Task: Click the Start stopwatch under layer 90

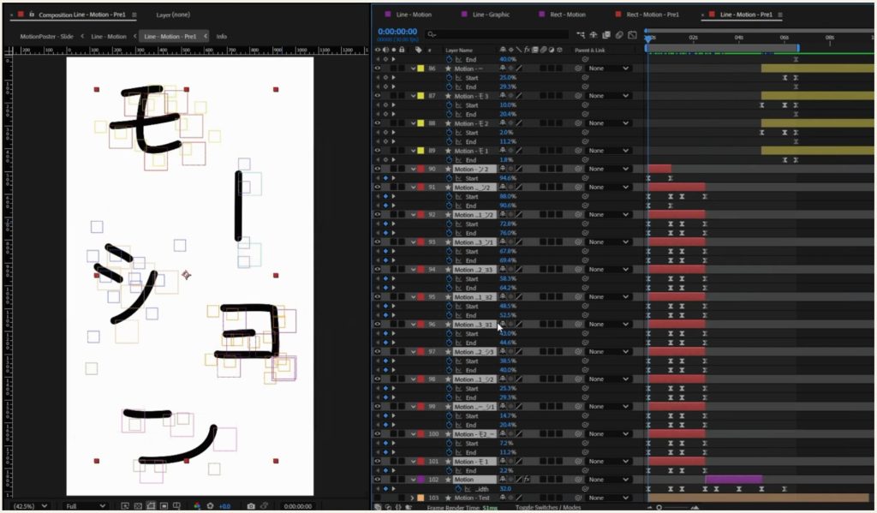Action: click(449, 178)
